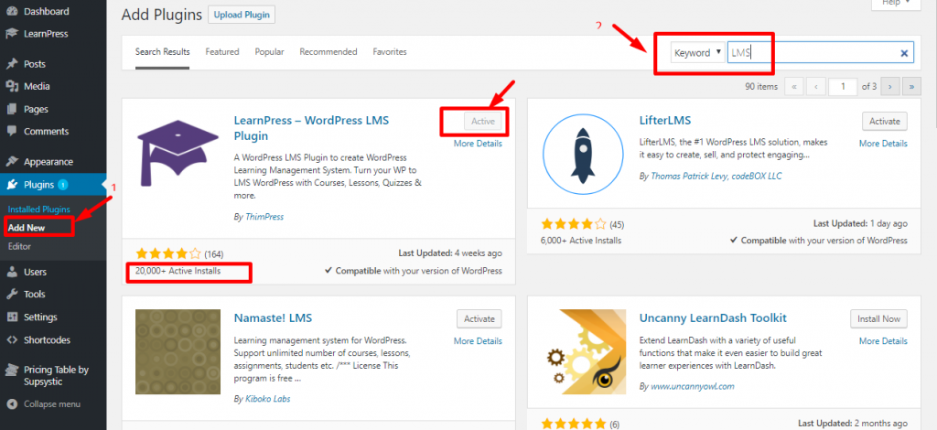Open the plugin Editor submenu item
This screenshot has height=430, width=937.
(20, 246)
